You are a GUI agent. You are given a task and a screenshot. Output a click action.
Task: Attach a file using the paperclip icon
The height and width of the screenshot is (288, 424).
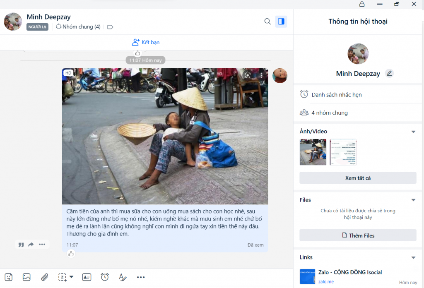pyautogui.click(x=44, y=277)
